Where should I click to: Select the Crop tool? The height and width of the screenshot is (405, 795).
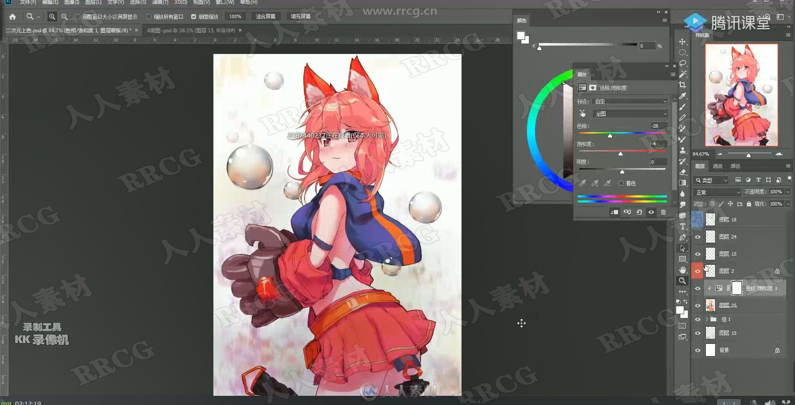tap(682, 85)
